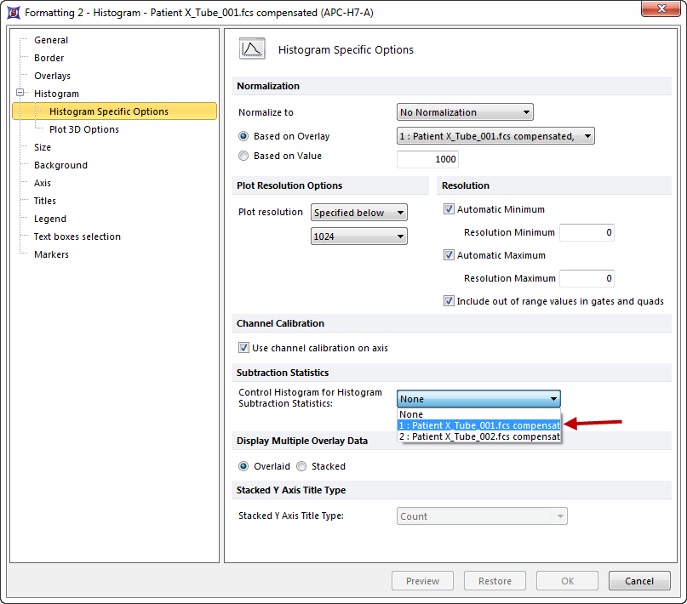Toggle include out of range values option
The height and width of the screenshot is (604, 687).
(449, 301)
